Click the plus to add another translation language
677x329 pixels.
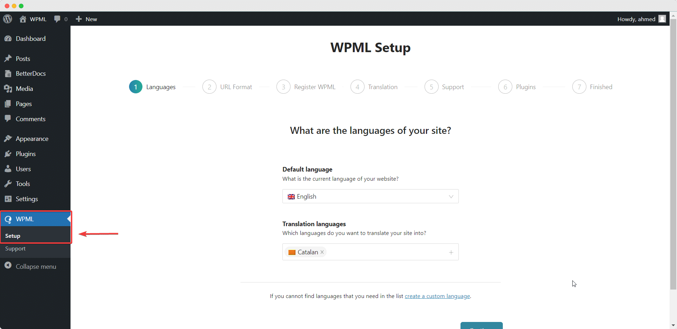click(x=451, y=252)
